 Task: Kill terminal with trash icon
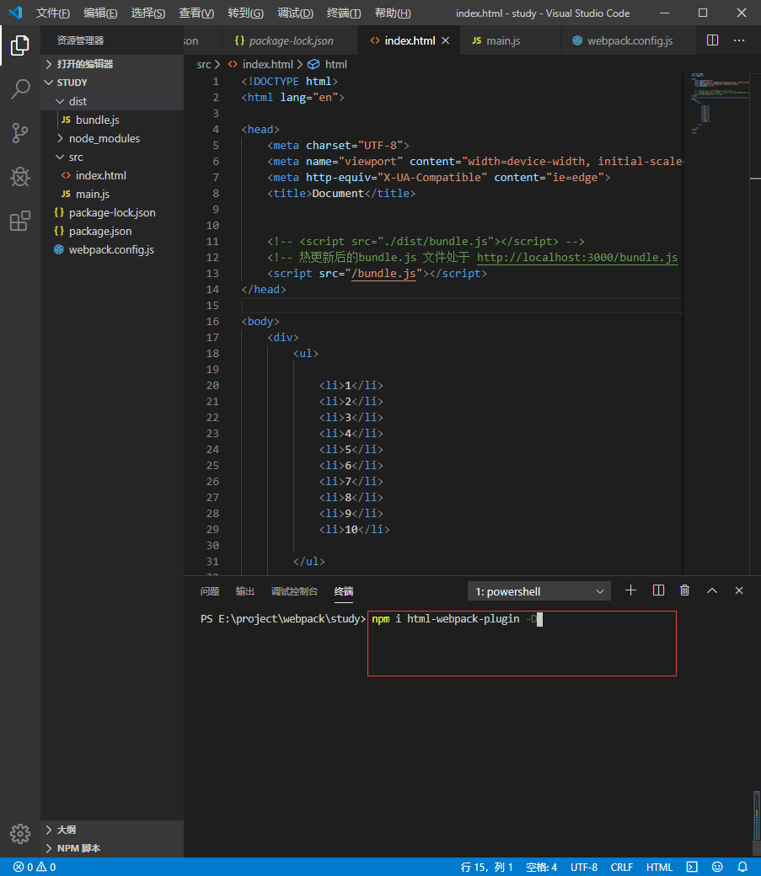click(x=685, y=590)
